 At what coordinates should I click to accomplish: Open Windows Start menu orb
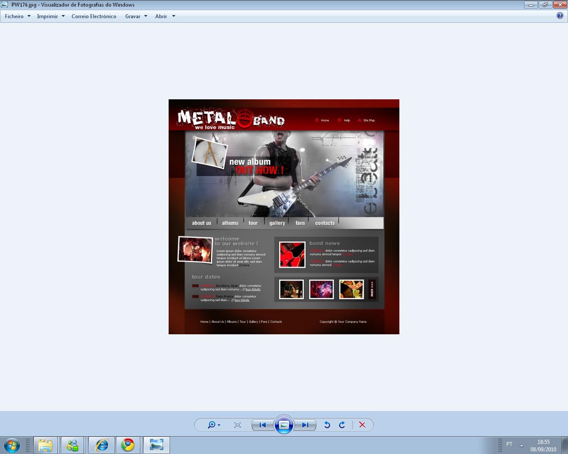pyautogui.click(x=12, y=445)
